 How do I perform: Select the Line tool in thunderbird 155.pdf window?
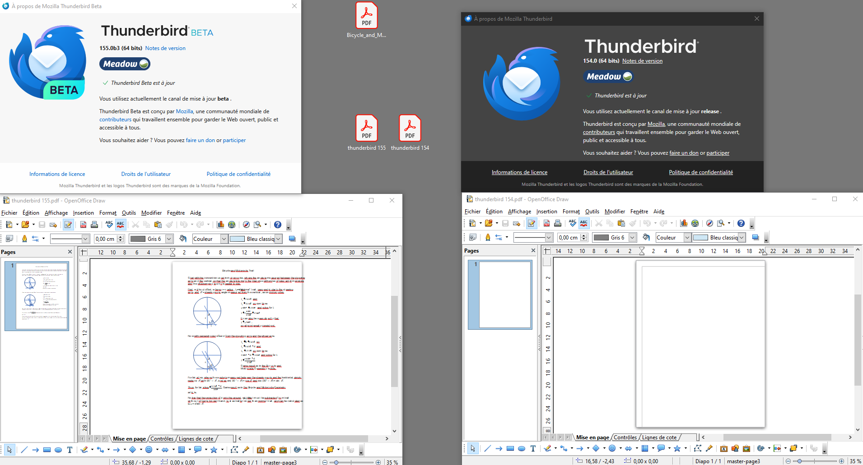tap(24, 450)
